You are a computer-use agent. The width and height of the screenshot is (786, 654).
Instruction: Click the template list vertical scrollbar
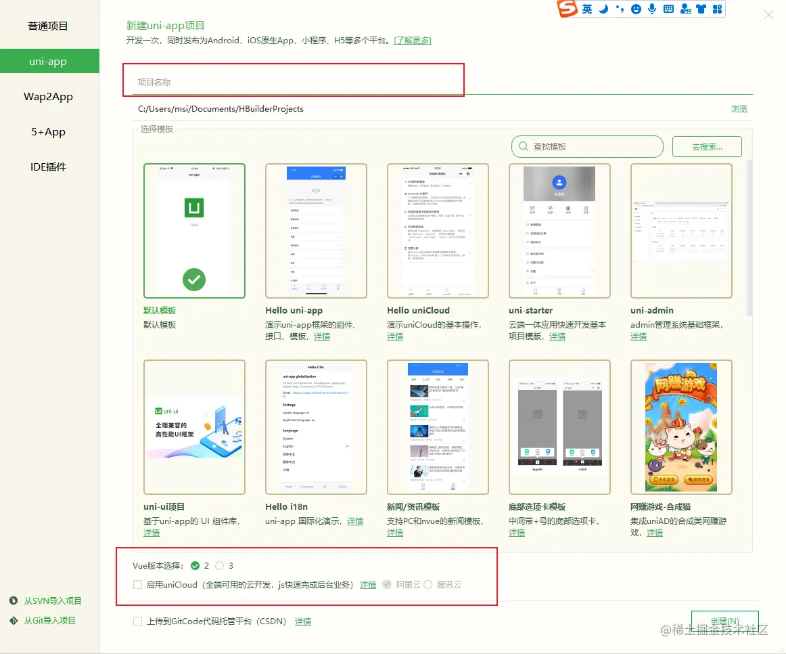pos(749,238)
